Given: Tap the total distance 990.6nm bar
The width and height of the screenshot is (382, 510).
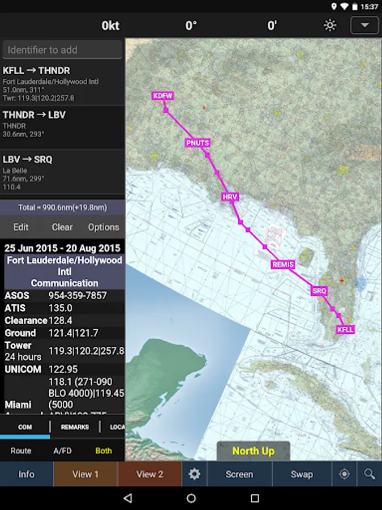Looking at the screenshot, I should (x=62, y=207).
